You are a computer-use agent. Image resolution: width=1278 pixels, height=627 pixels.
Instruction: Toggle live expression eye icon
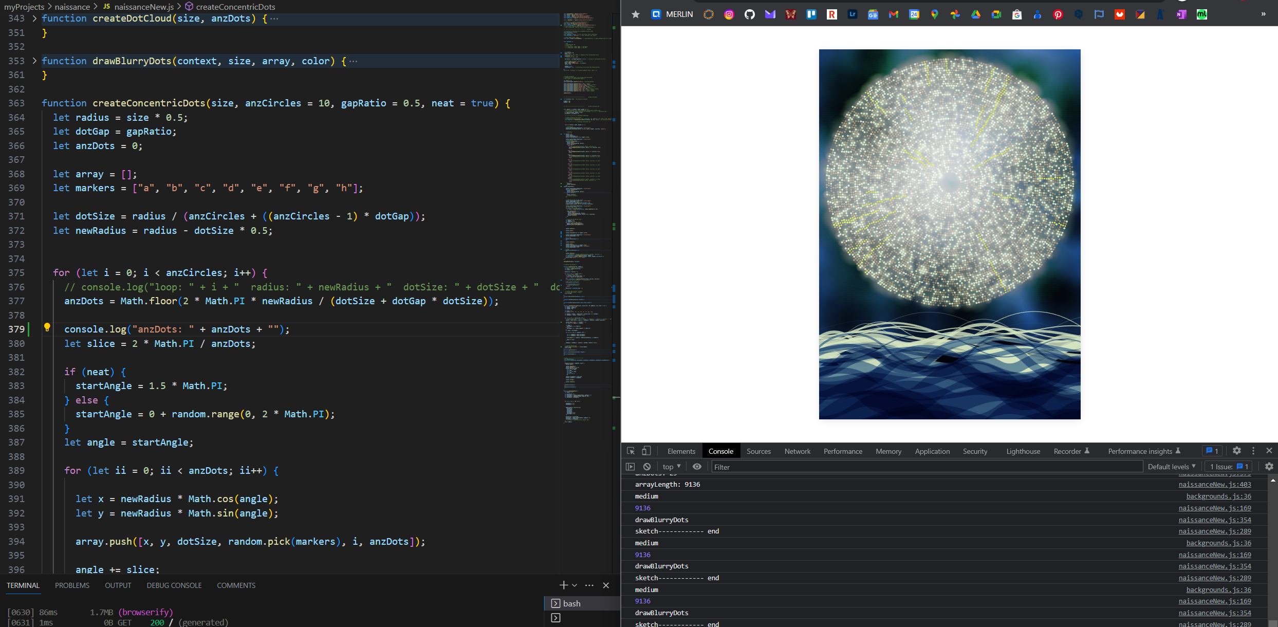tap(697, 467)
